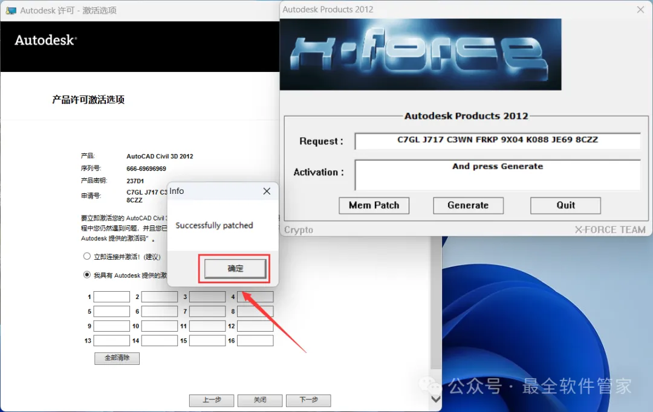Click activation code box 6
This screenshot has height=412, width=653.
click(x=160, y=311)
